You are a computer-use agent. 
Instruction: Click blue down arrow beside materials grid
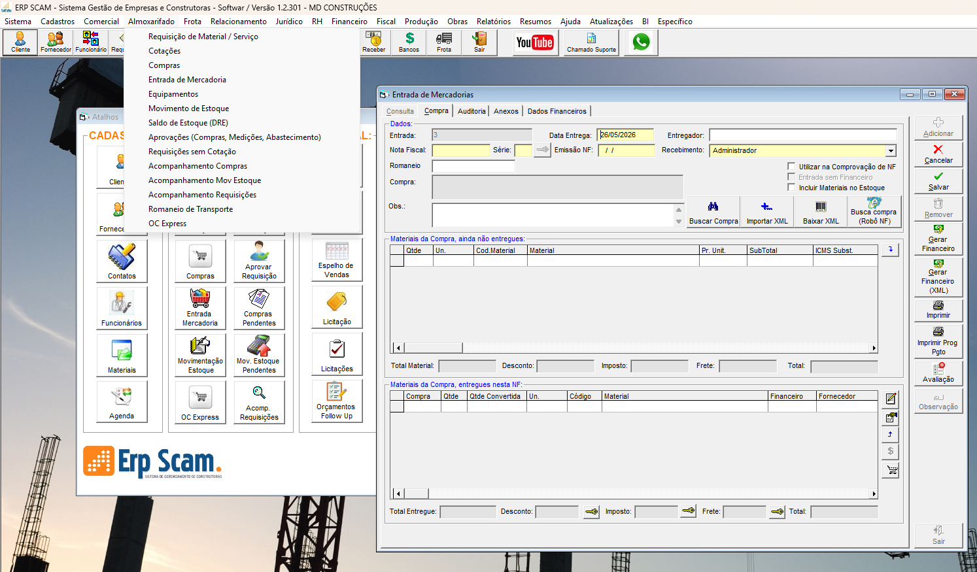tap(890, 250)
